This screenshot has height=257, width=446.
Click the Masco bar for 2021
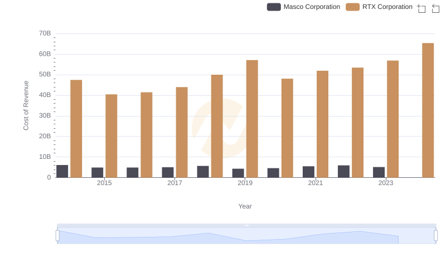coord(309,172)
